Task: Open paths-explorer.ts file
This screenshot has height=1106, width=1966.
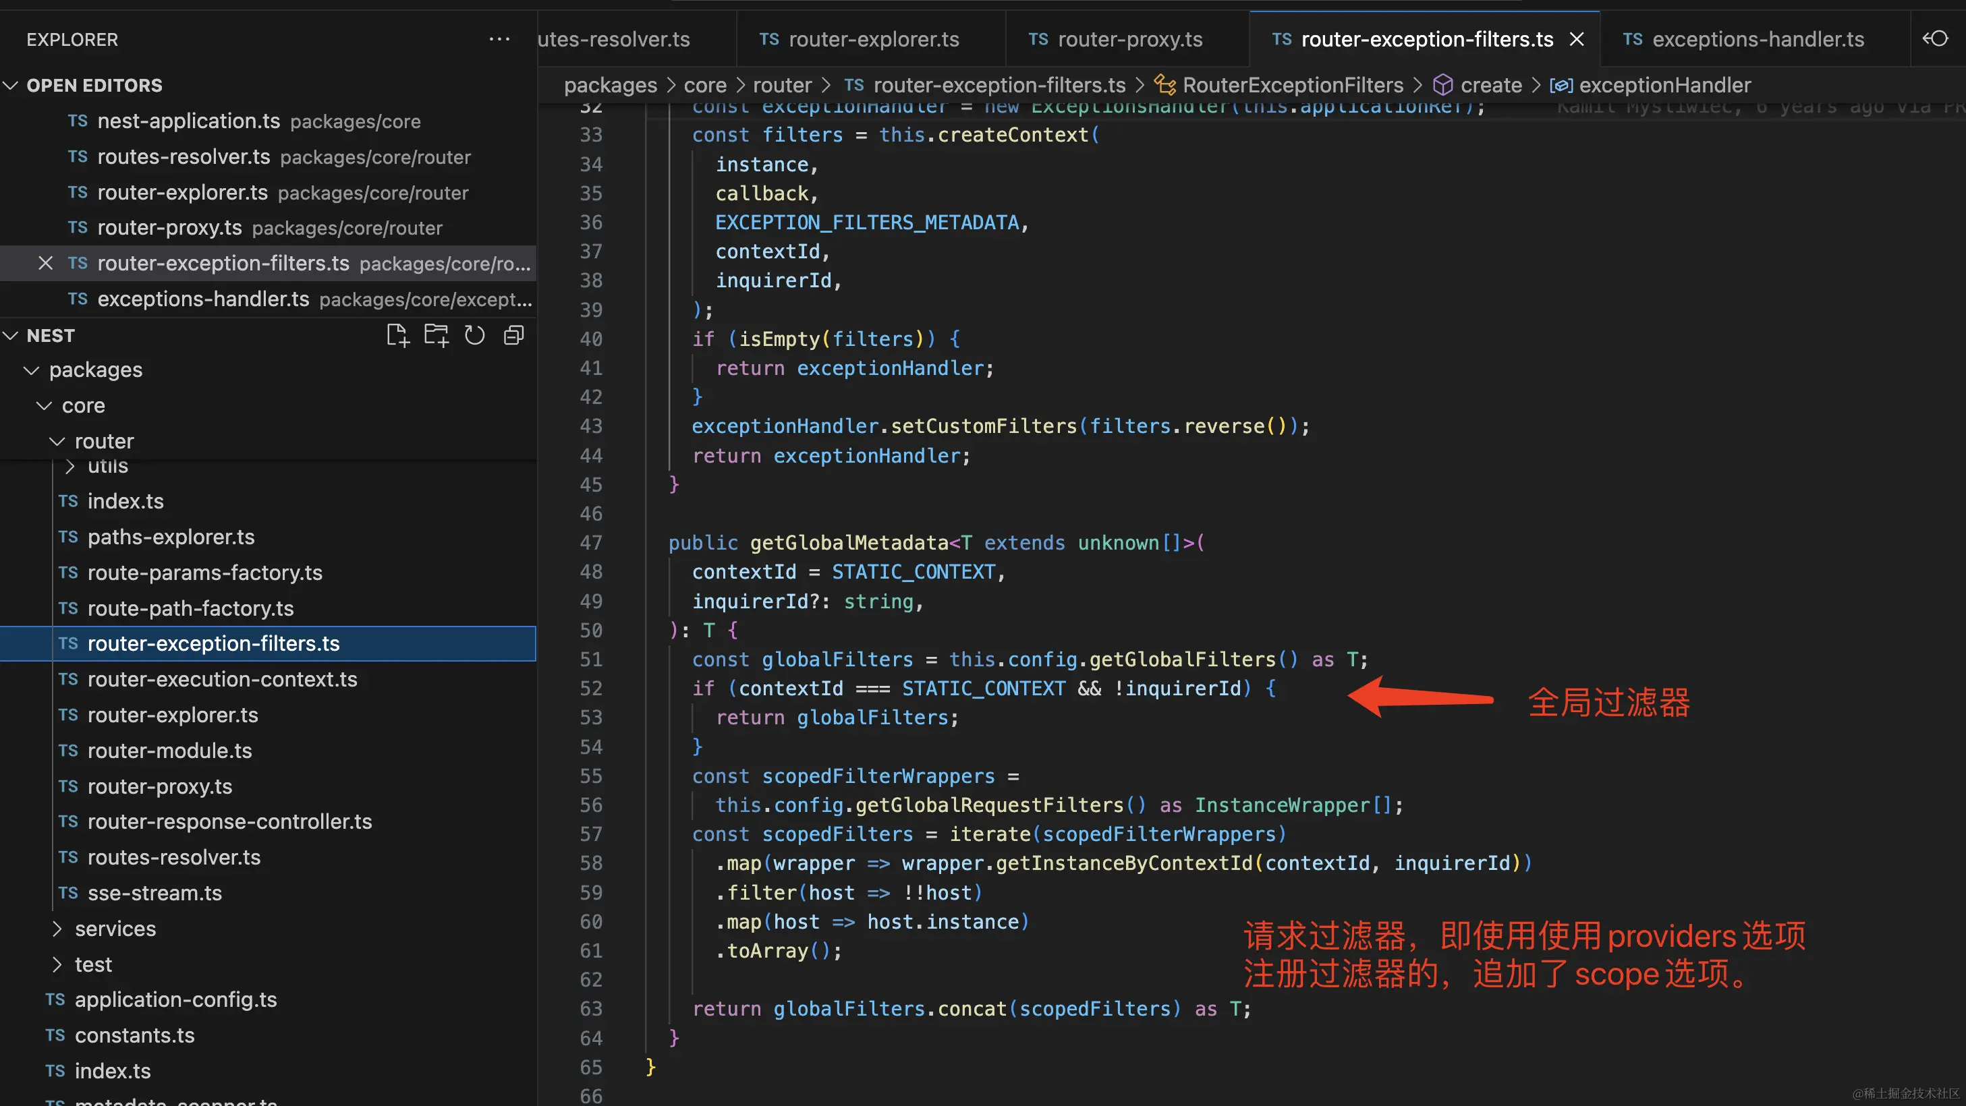Action: pos(268,537)
